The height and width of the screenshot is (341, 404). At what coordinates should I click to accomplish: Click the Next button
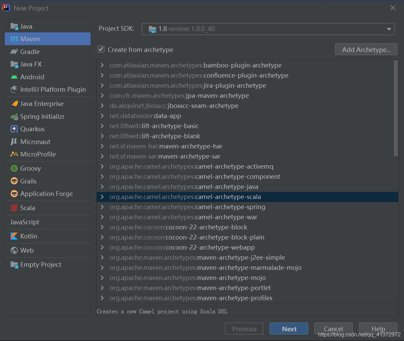(x=289, y=329)
